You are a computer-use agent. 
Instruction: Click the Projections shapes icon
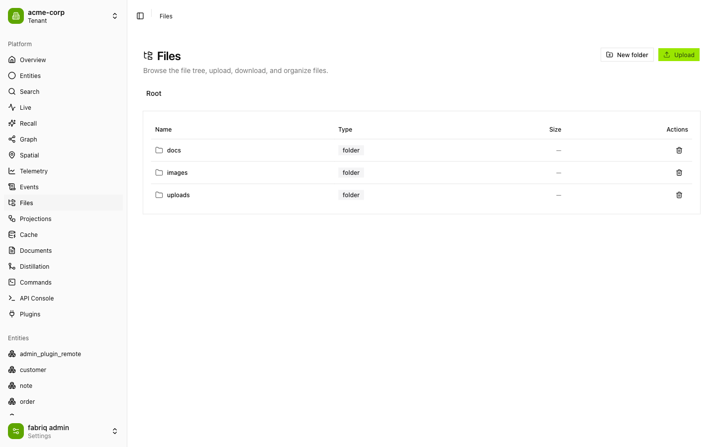(x=12, y=219)
